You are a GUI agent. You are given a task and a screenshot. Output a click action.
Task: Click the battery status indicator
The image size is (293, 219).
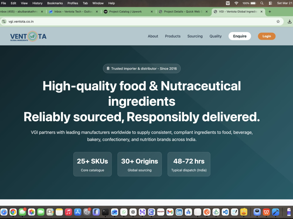249,3
